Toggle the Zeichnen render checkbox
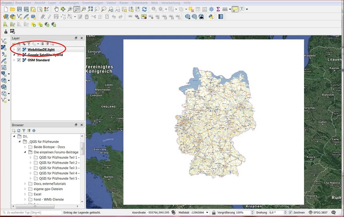The width and height of the screenshot is (344, 217). 291,213
